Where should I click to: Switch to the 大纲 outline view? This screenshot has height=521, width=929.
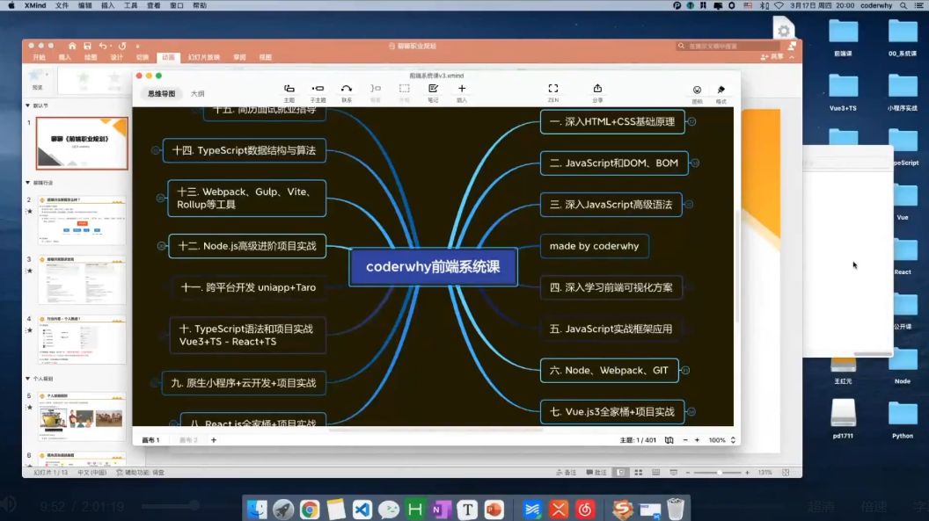[x=199, y=92]
